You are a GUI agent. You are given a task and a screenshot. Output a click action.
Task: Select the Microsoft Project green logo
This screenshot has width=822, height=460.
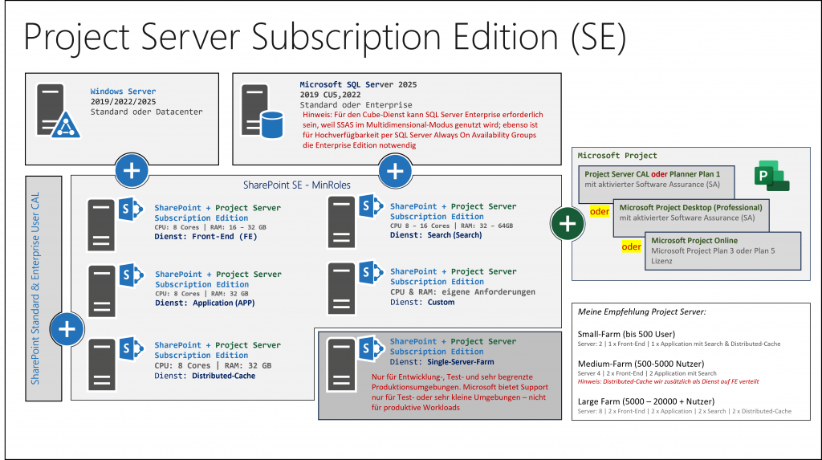click(x=771, y=177)
